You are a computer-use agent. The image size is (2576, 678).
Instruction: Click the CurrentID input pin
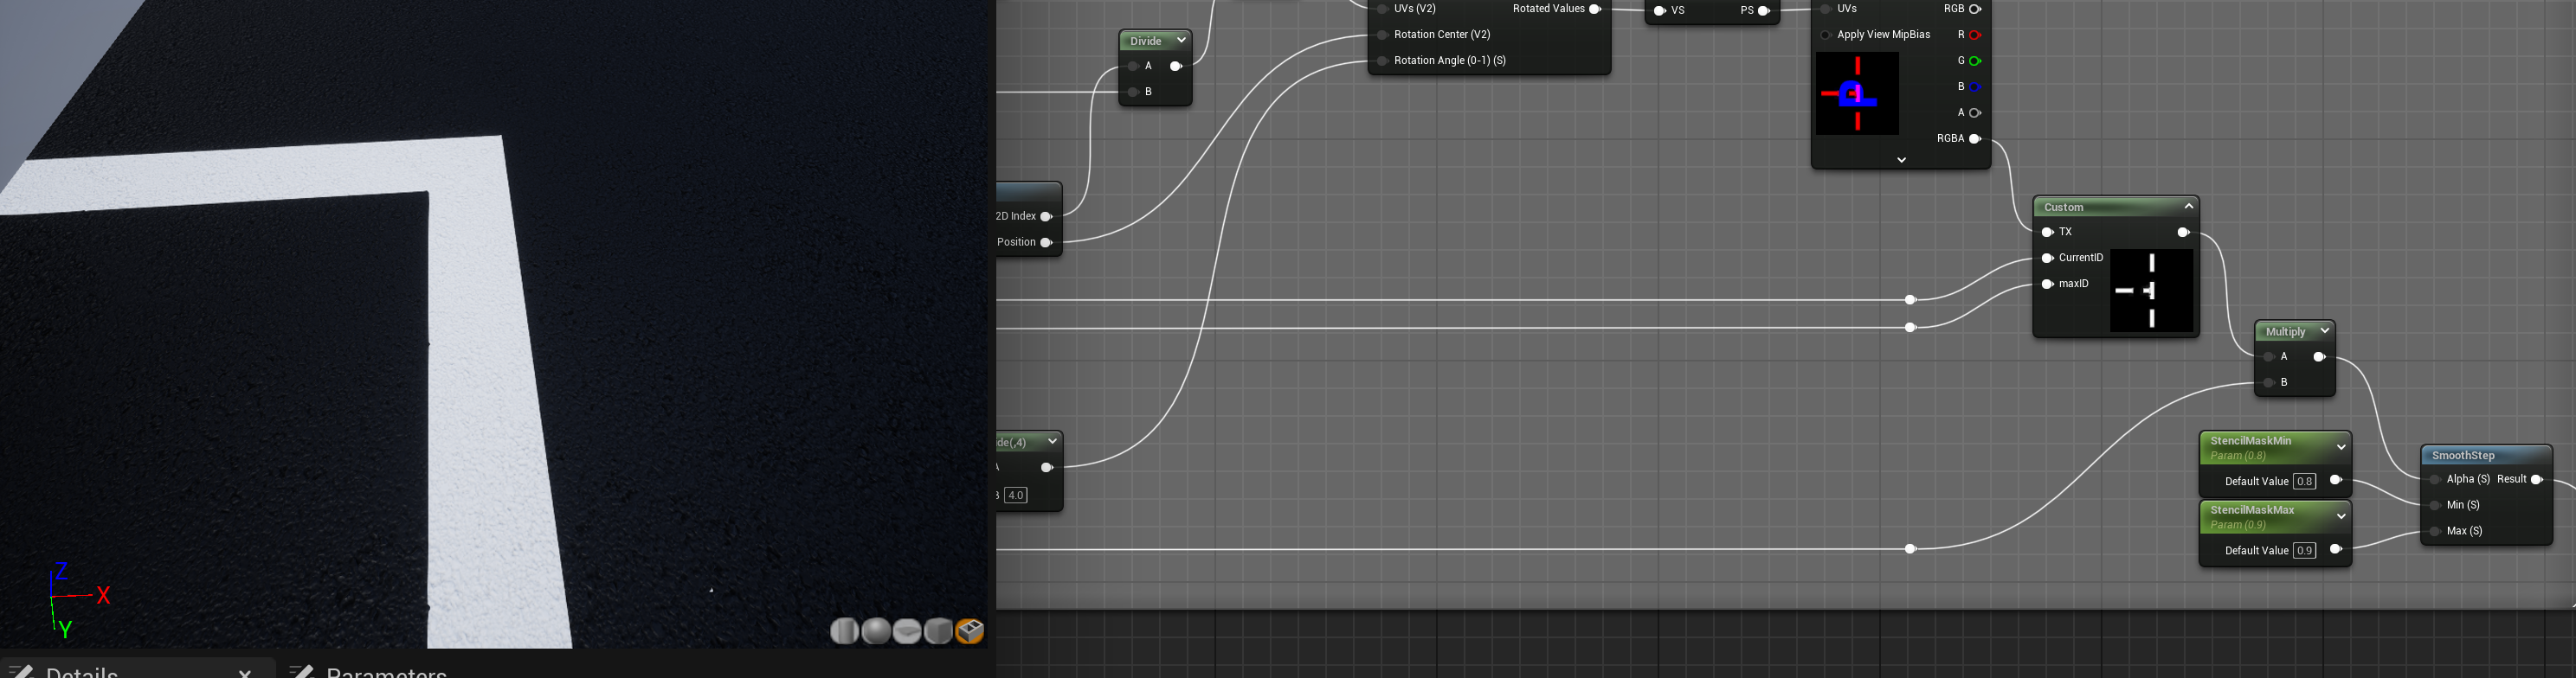click(x=2048, y=258)
